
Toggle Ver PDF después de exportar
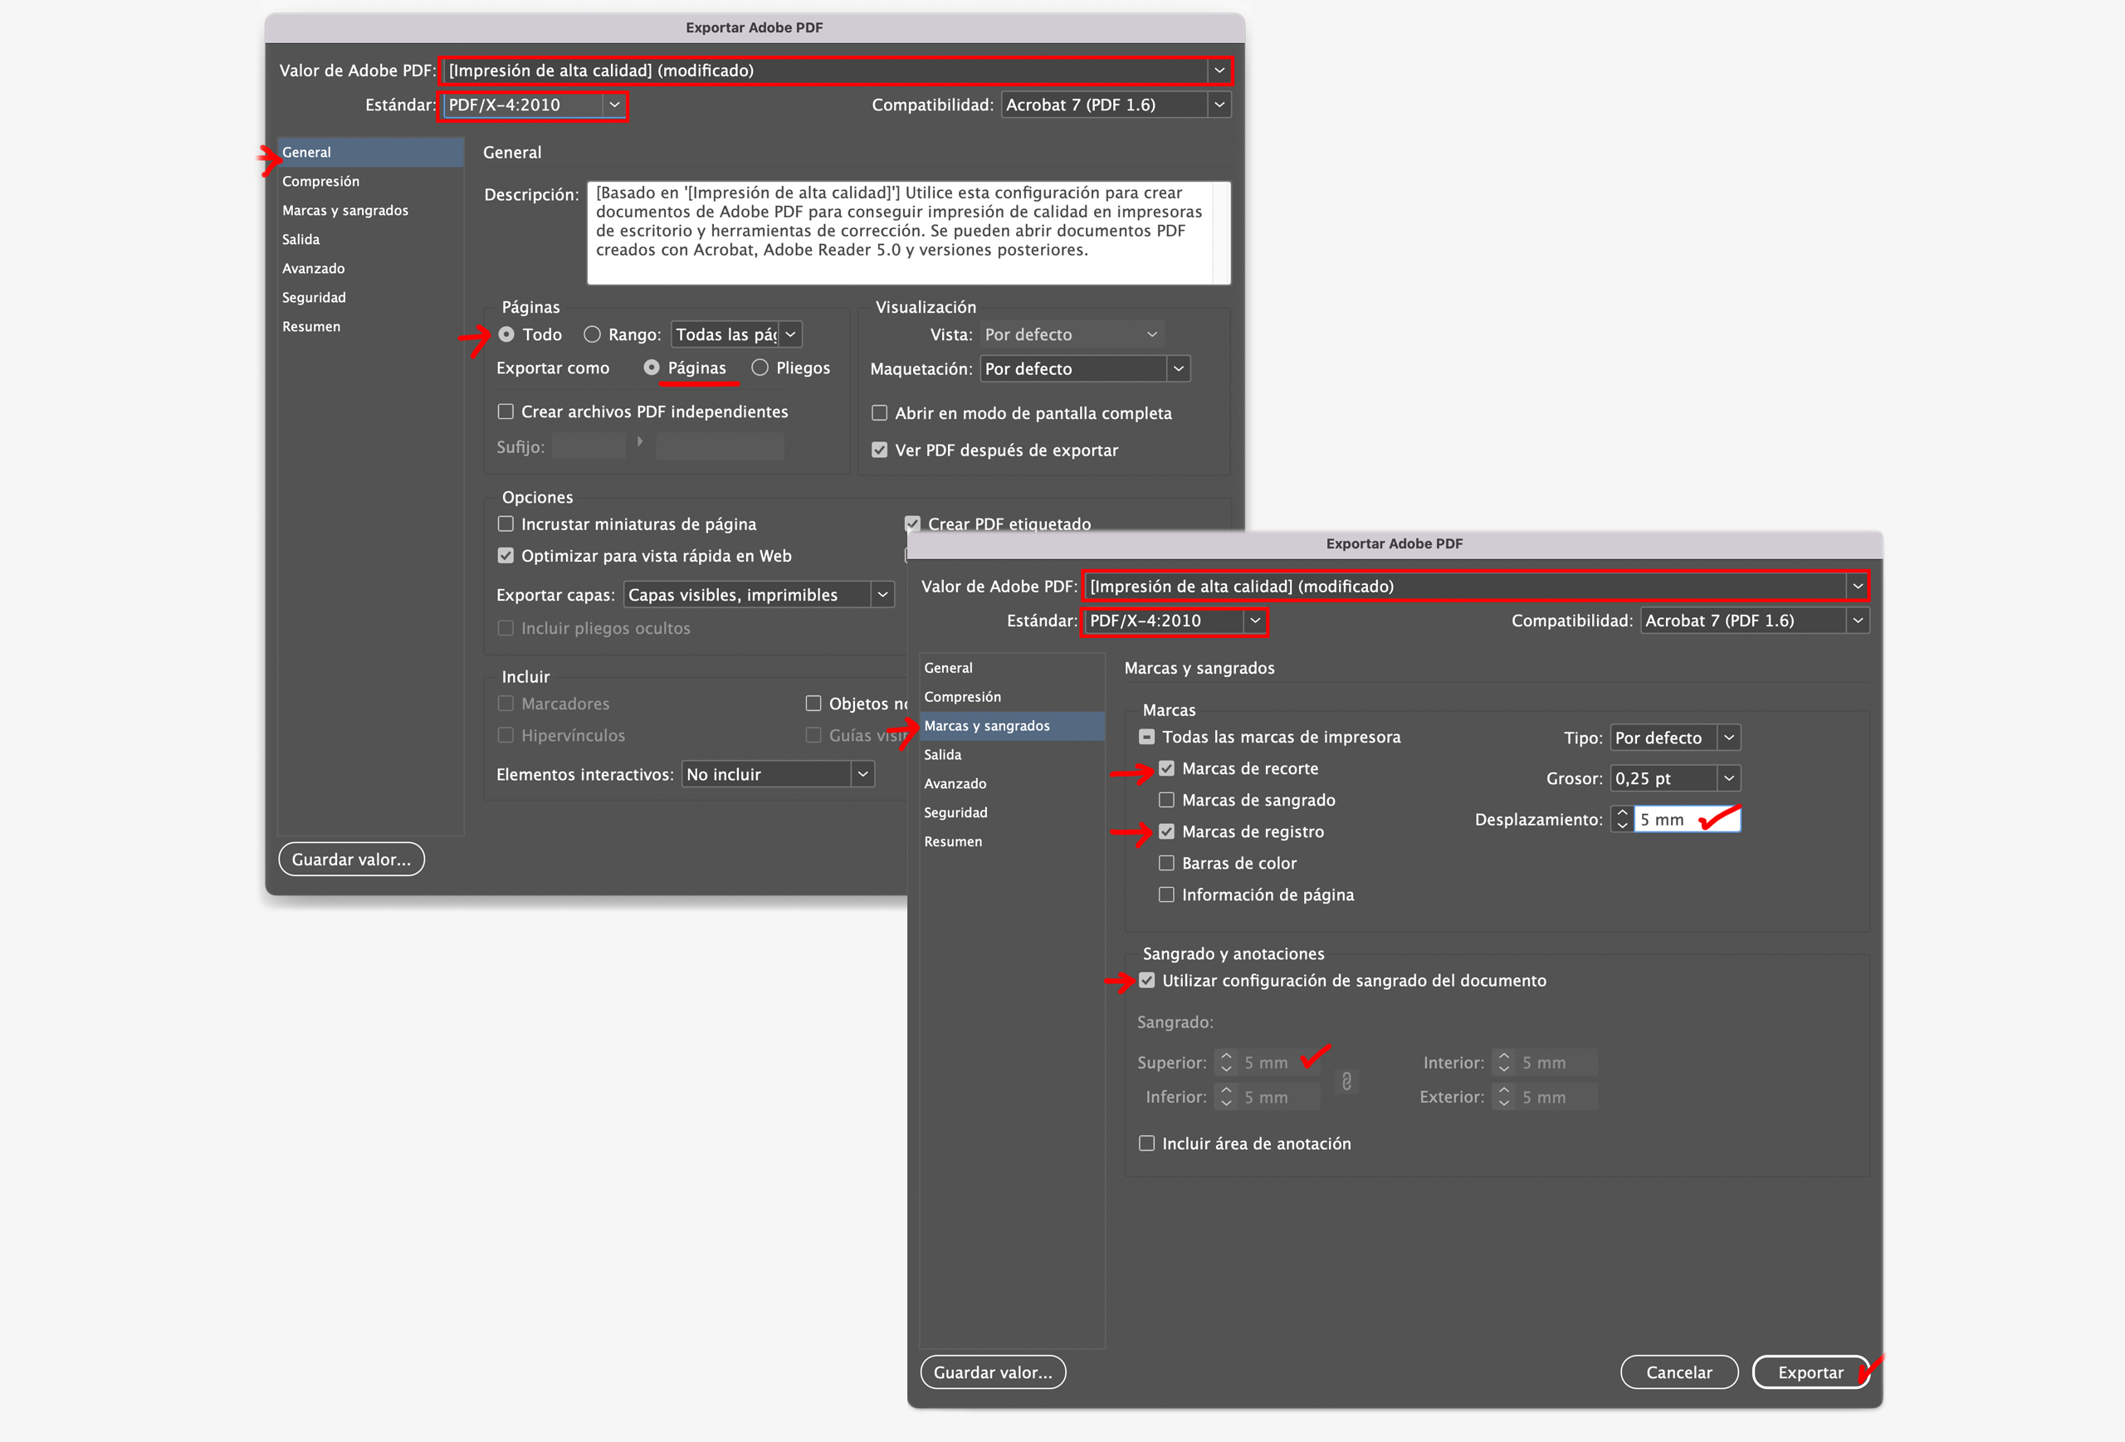[880, 451]
